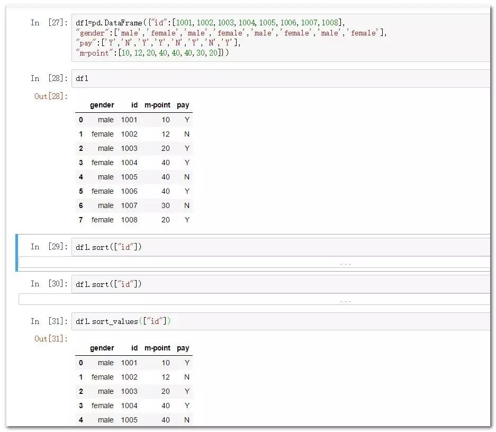Viewport: 496px width, 432px height.
Task: Click m-point header in Out[31] table
Action: tap(157, 348)
